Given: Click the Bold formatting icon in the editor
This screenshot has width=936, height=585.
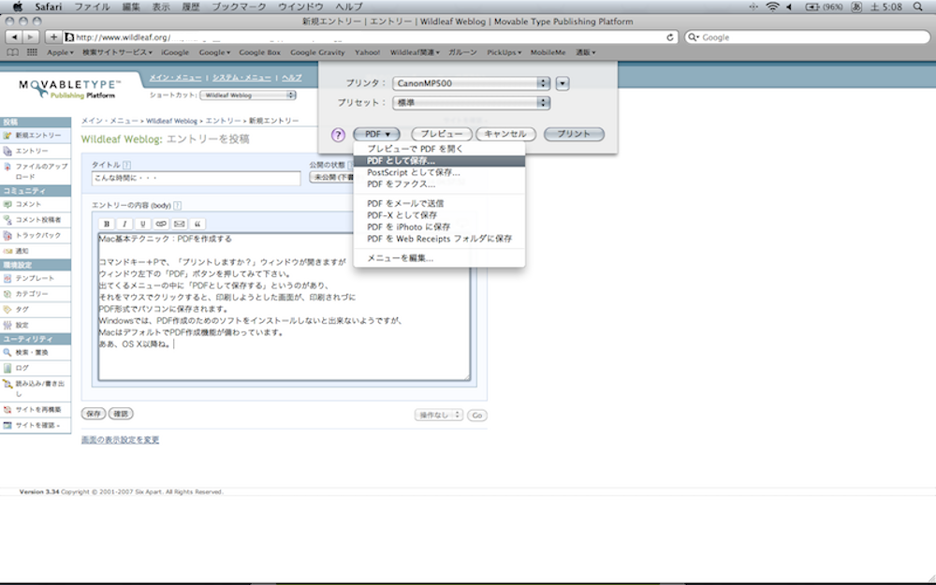Looking at the screenshot, I should [107, 224].
